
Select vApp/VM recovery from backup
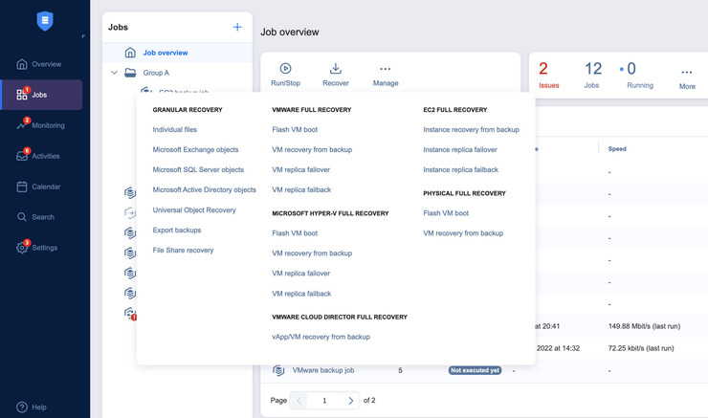(x=321, y=337)
